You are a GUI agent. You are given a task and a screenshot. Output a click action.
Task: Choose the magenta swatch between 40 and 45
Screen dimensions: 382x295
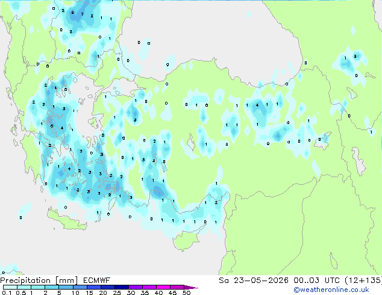tap(163, 287)
